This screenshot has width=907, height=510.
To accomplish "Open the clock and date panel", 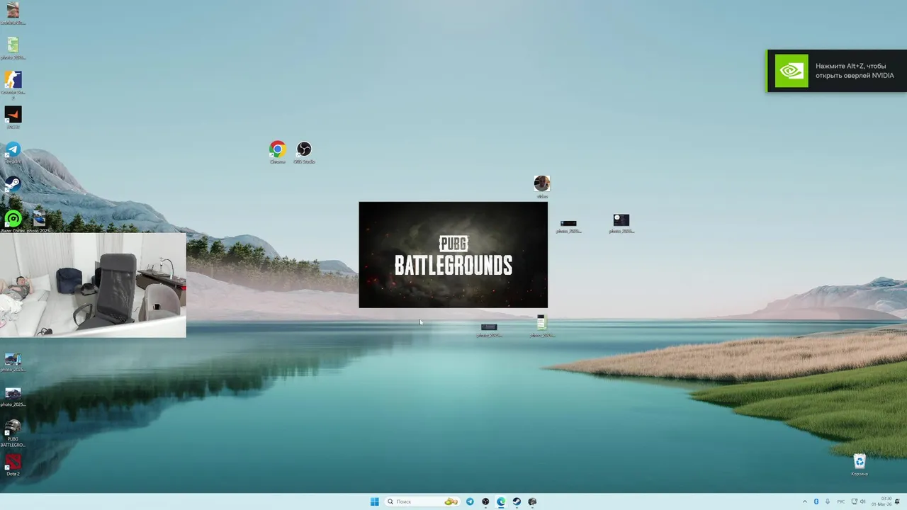I will click(x=883, y=501).
